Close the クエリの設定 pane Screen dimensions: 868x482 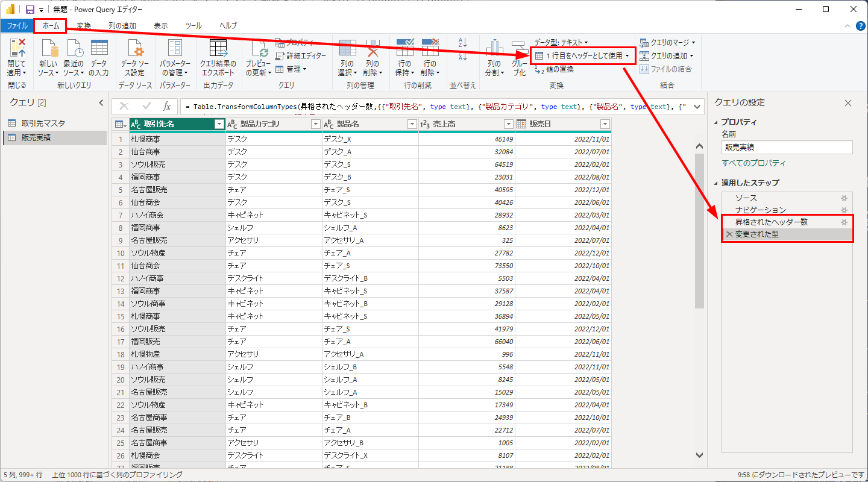[x=848, y=103]
